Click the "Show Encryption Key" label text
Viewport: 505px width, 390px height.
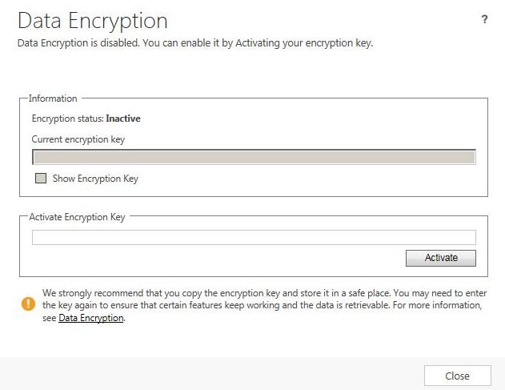[x=95, y=179]
